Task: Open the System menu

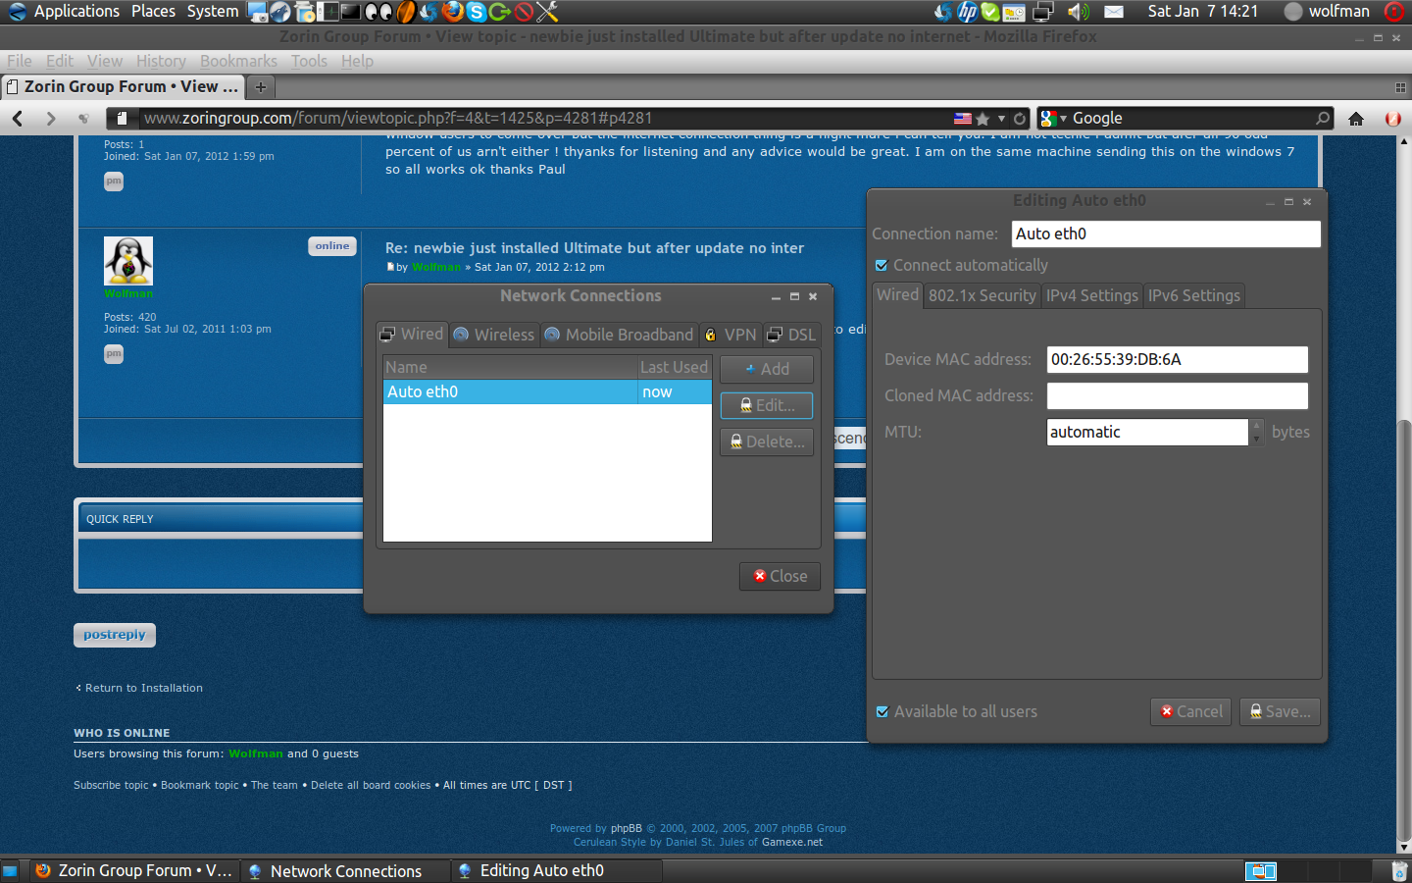Action: click(213, 12)
